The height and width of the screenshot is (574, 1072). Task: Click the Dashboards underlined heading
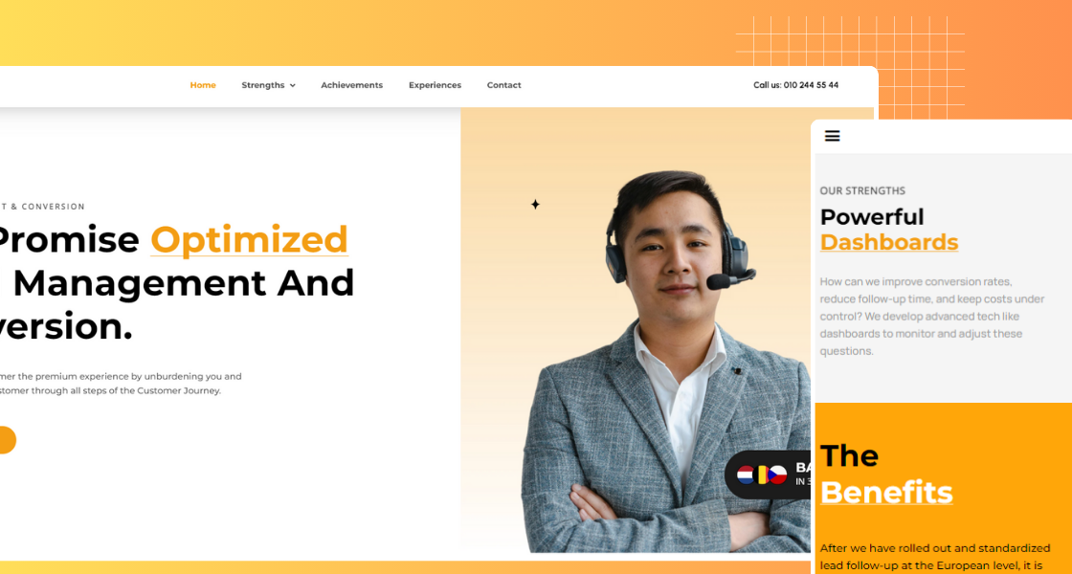point(889,242)
